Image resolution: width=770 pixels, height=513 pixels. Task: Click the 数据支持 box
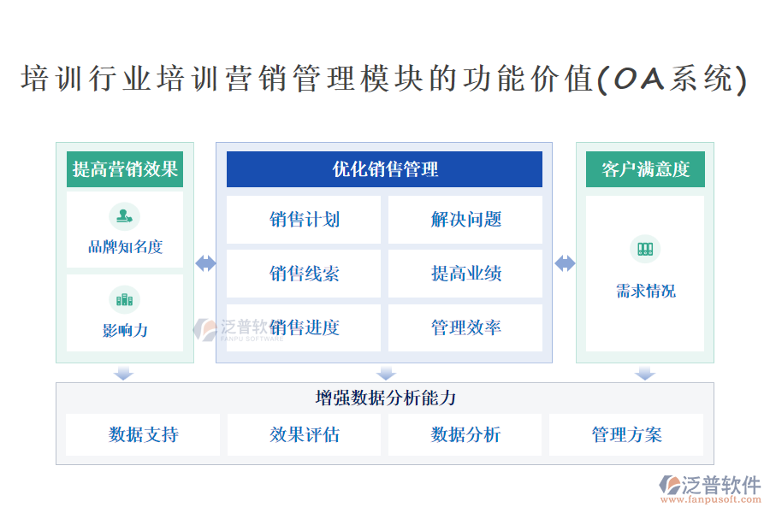tap(143, 434)
